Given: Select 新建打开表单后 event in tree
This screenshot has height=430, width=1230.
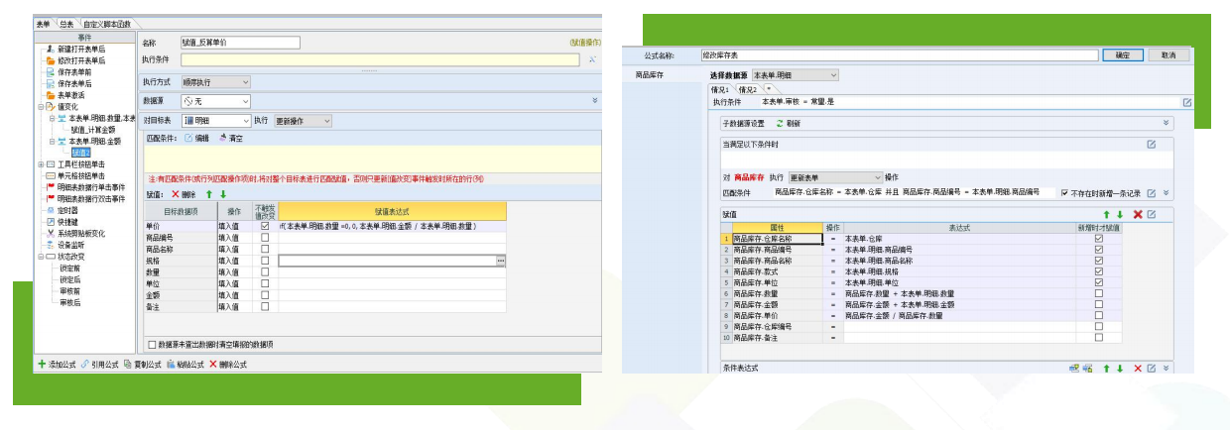Looking at the screenshot, I should pos(81,49).
